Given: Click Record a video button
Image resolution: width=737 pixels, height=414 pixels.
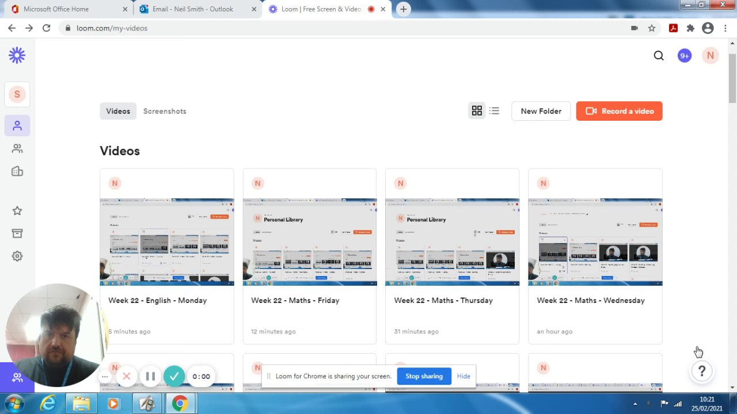Looking at the screenshot, I should tap(619, 111).
